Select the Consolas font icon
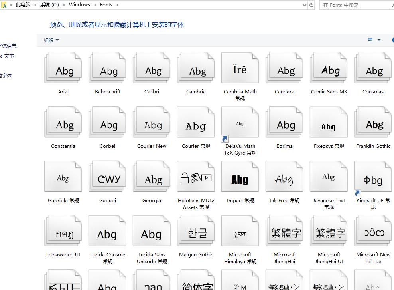This screenshot has width=394, height=290. tap(373, 68)
